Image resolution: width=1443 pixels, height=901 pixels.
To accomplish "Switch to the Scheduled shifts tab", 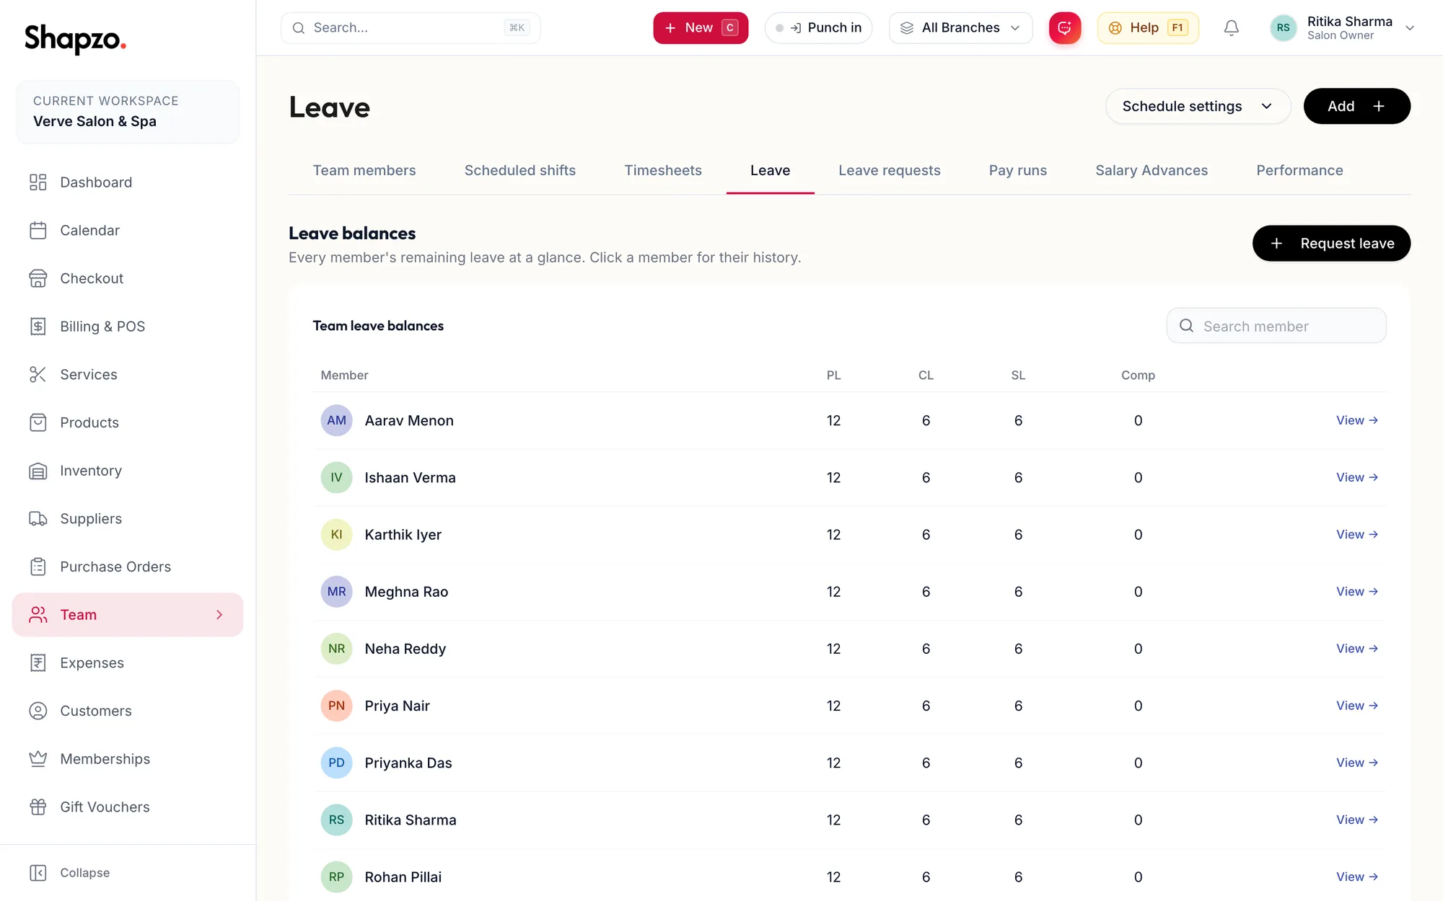I will 520,170.
